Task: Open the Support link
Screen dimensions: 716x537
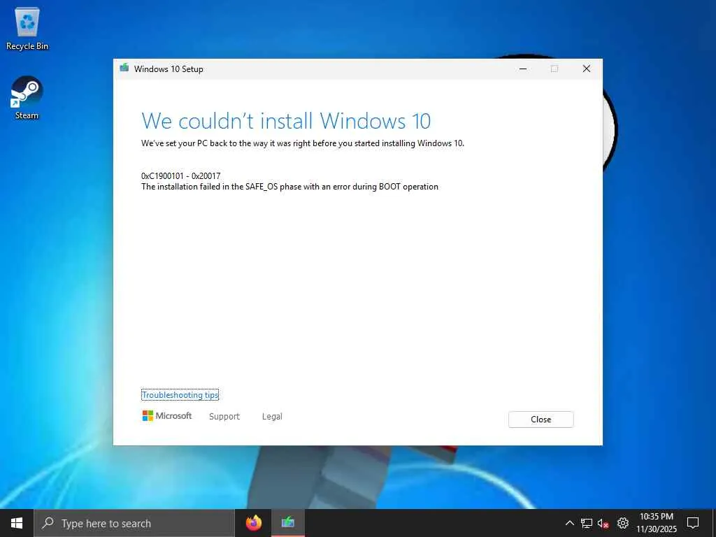Action: coord(224,417)
